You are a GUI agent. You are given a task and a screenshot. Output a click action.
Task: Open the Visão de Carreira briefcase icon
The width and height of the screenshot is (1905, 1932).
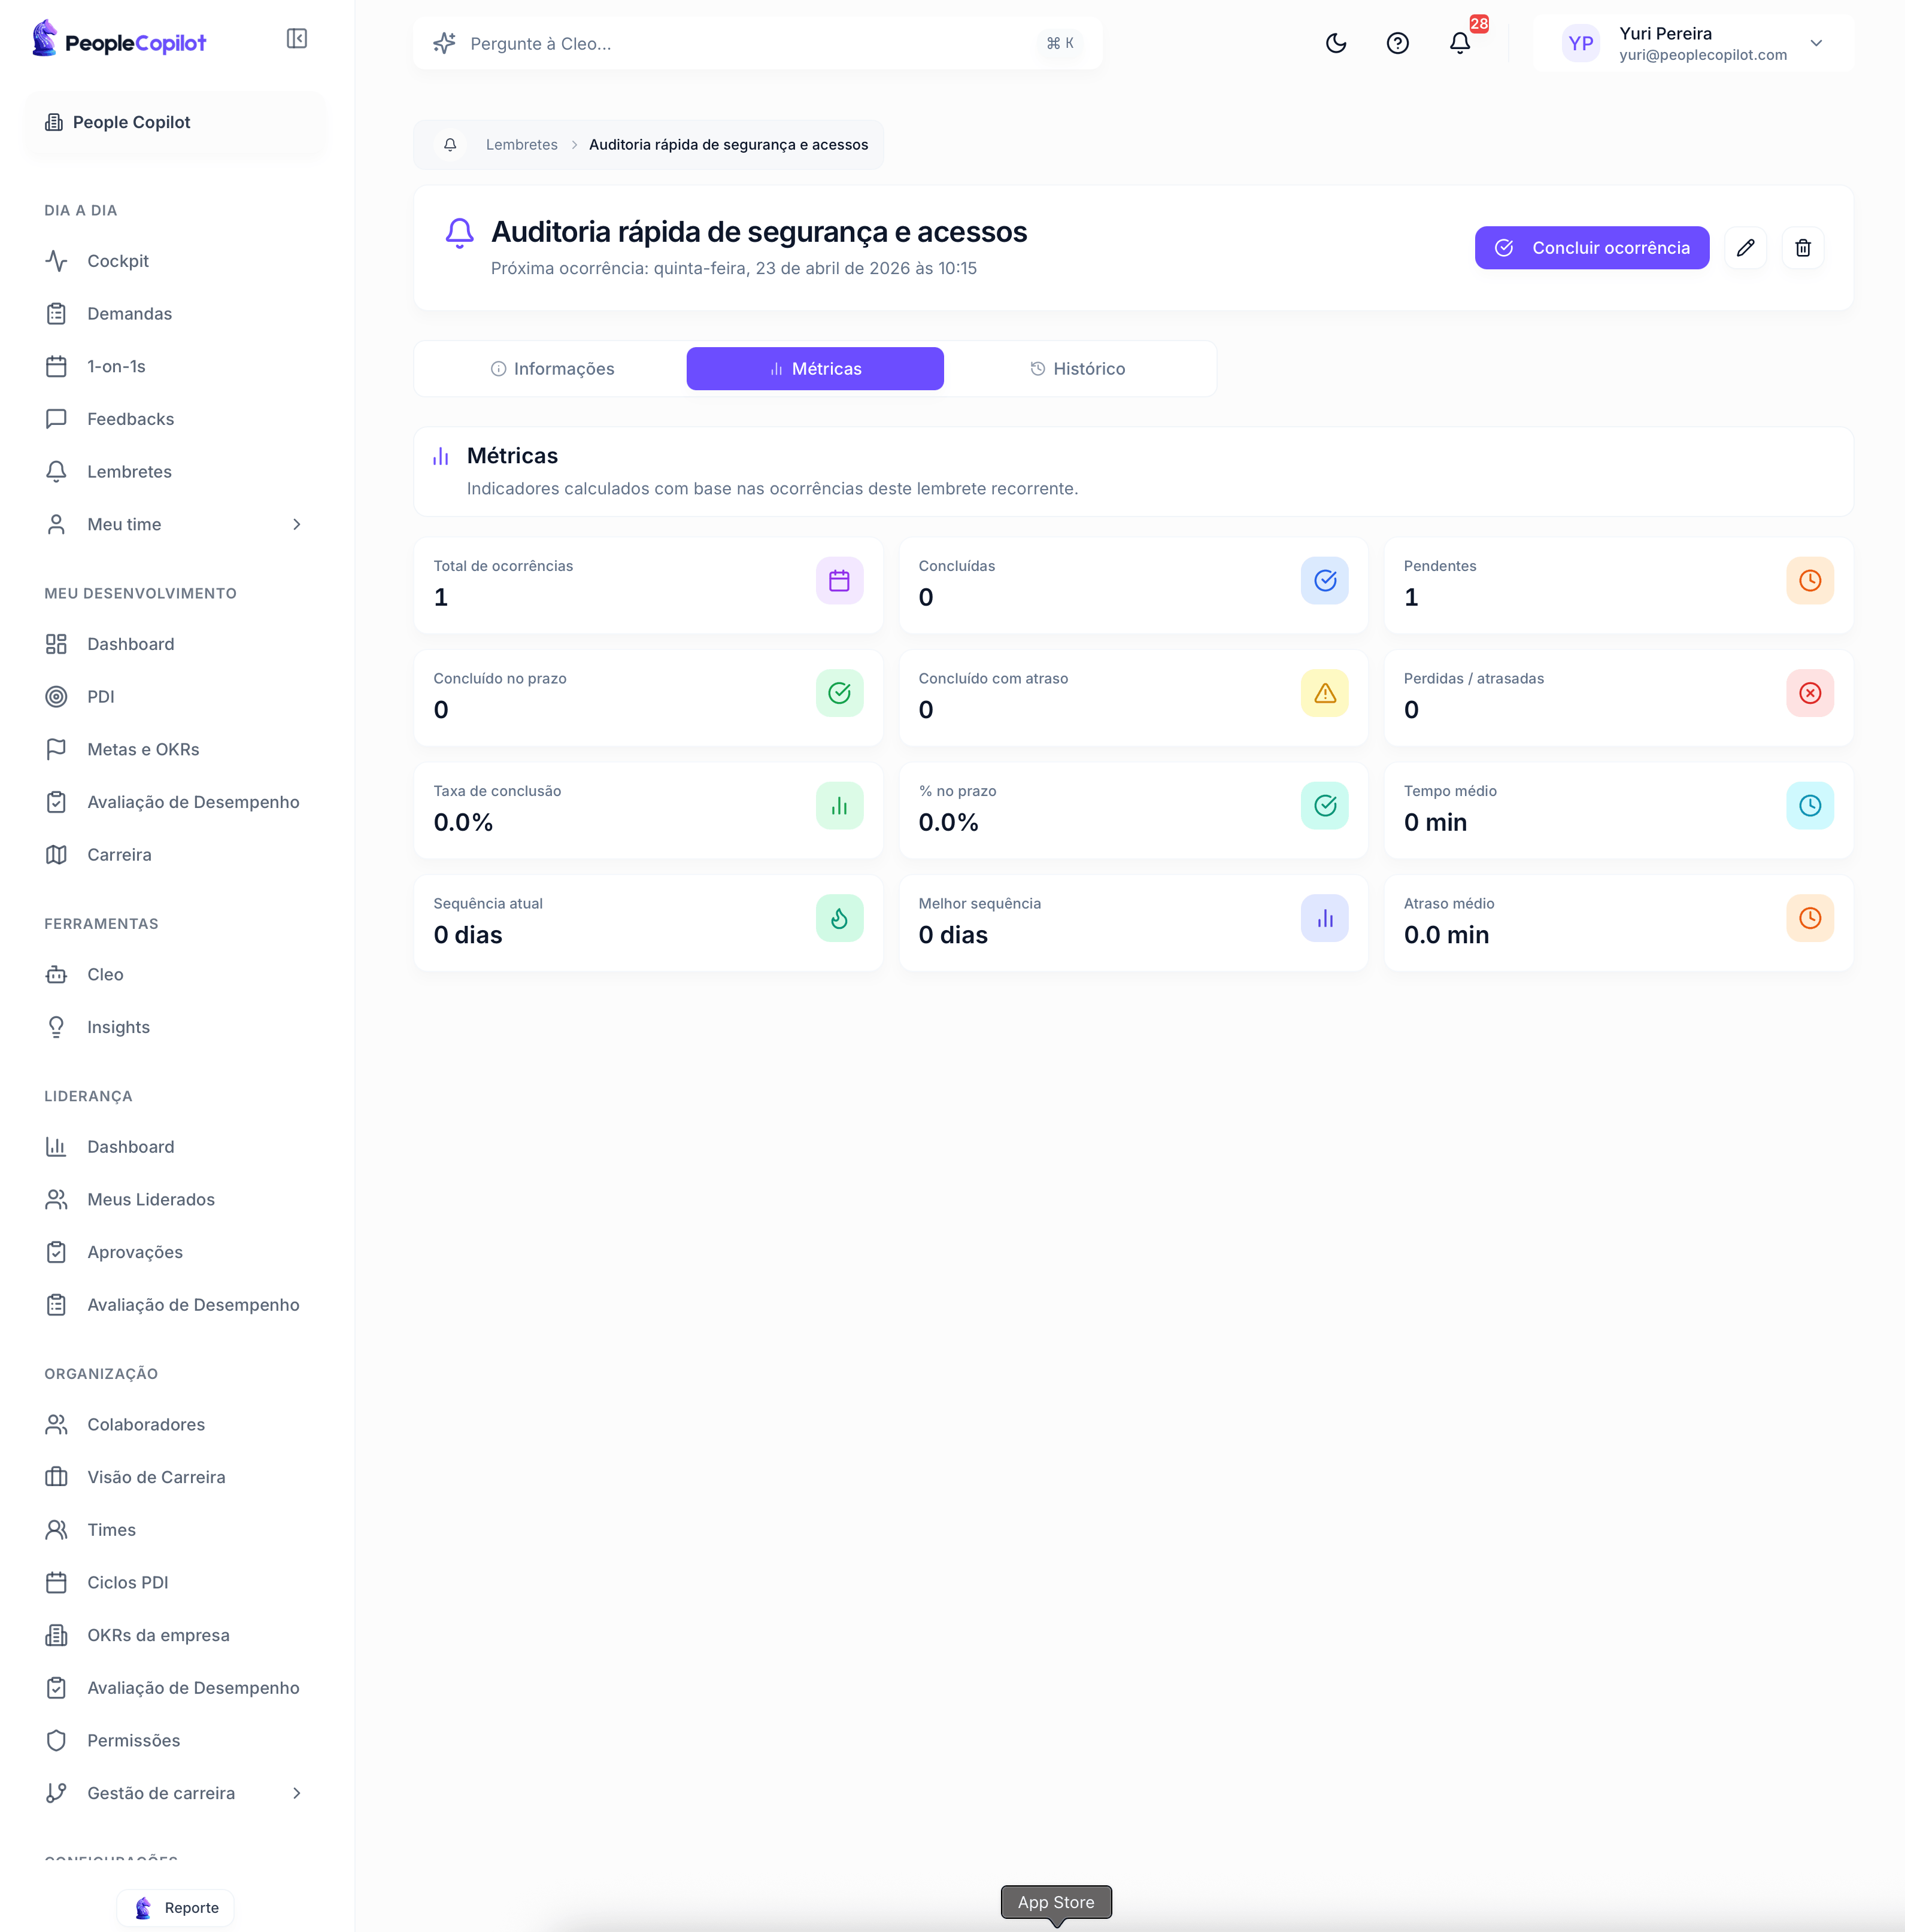(56, 1478)
